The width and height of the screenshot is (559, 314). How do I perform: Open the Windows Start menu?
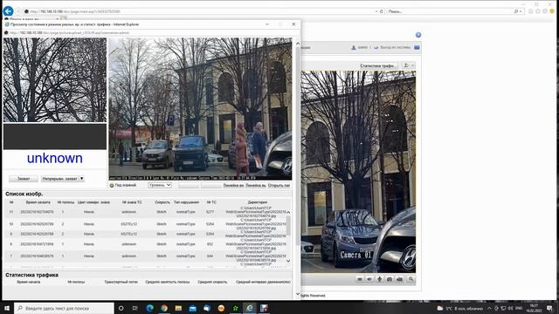[x=7, y=308]
